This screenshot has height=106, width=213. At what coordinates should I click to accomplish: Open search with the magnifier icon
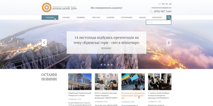click(169, 18)
